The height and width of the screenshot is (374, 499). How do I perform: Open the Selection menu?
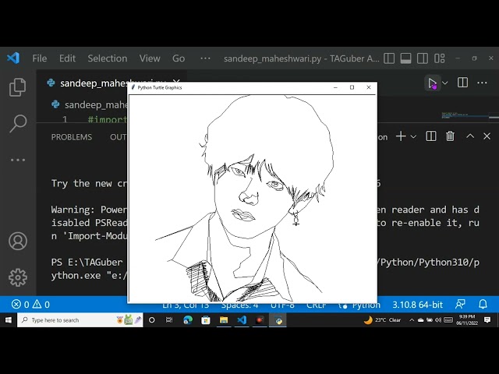108,58
